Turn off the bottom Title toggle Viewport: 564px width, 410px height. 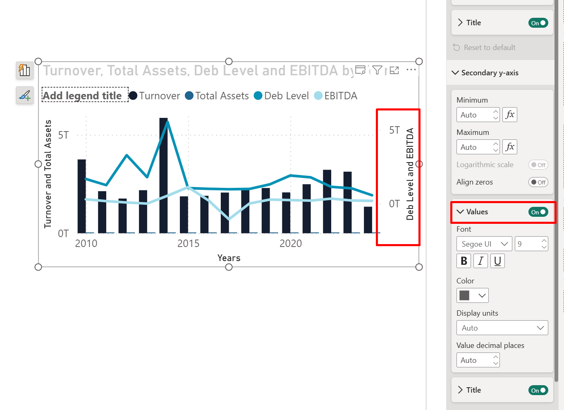[x=538, y=390]
